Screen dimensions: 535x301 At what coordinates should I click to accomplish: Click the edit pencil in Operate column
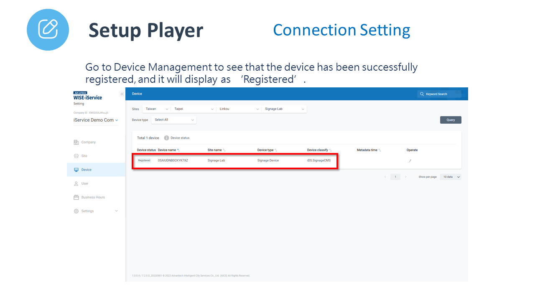pyautogui.click(x=410, y=161)
